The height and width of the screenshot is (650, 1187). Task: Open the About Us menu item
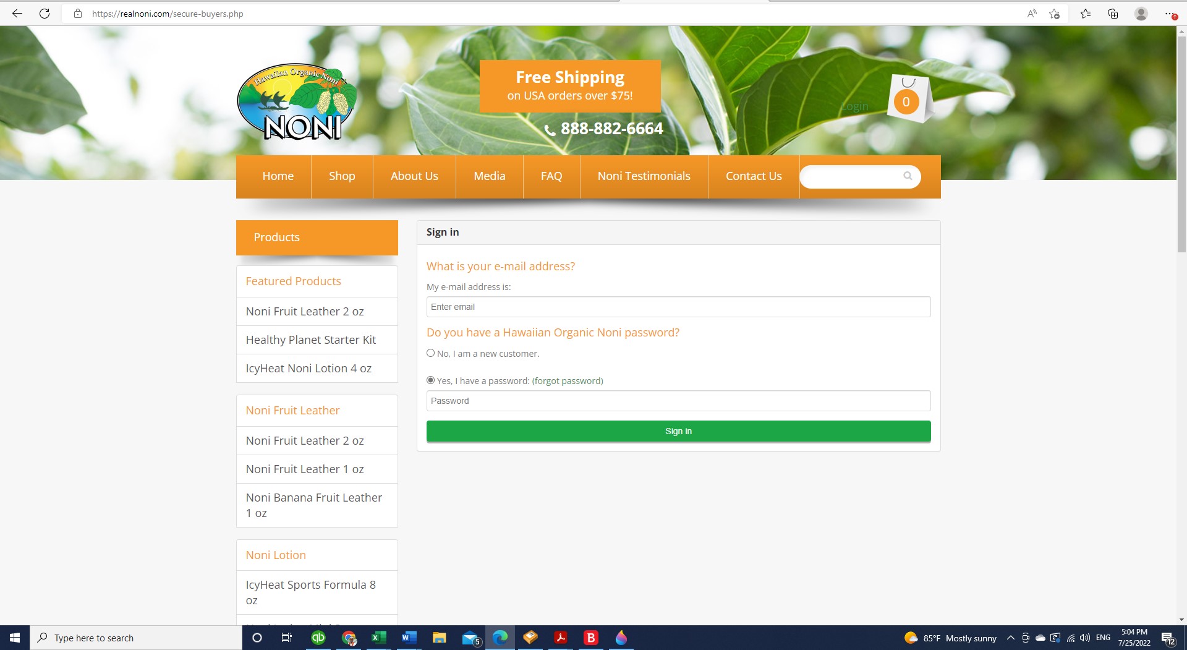click(414, 176)
